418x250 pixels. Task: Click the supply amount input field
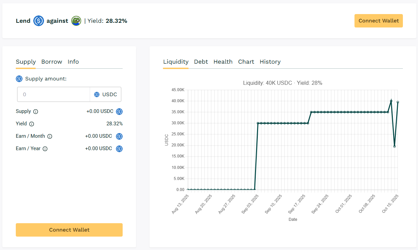click(x=54, y=95)
